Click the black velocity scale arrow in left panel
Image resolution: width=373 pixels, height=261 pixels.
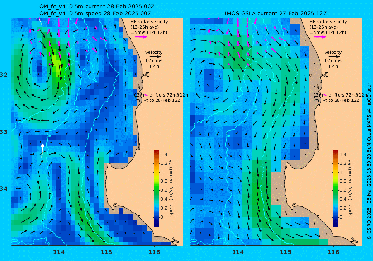click(155, 57)
